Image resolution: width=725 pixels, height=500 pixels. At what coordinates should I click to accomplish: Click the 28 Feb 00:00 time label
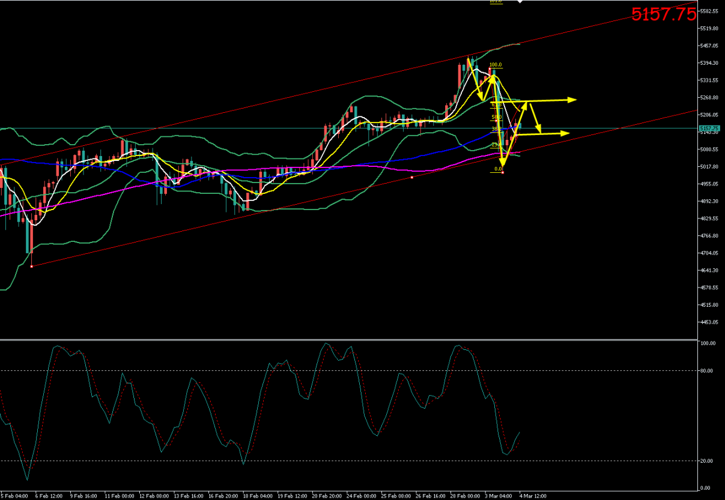pos(464,496)
